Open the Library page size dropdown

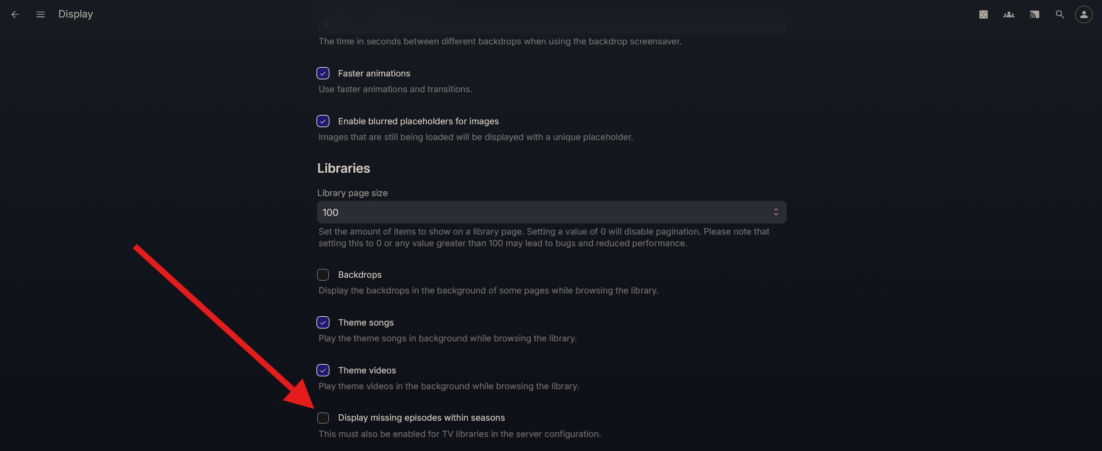click(x=551, y=212)
